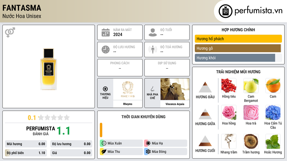Click the Mùa Thu leaf icon
Image resolution: width=287 pixels, height=161 pixels.
coord(104,151)
